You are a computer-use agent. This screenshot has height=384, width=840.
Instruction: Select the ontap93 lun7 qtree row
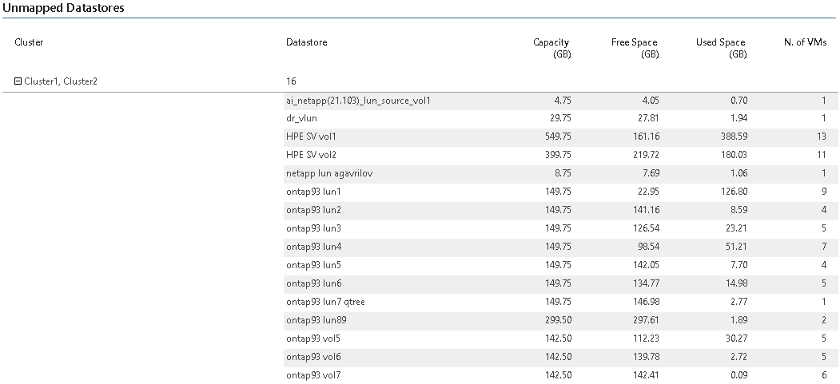click(x=325, y=302)
